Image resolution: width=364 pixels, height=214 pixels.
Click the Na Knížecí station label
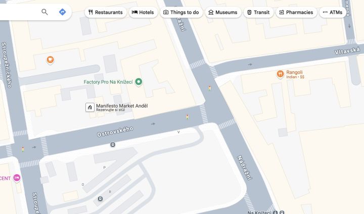point(259,212)
